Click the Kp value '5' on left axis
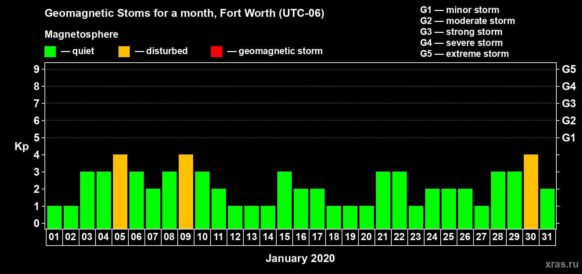This screenshot has width=582, height=274. (x=37, y=138)
